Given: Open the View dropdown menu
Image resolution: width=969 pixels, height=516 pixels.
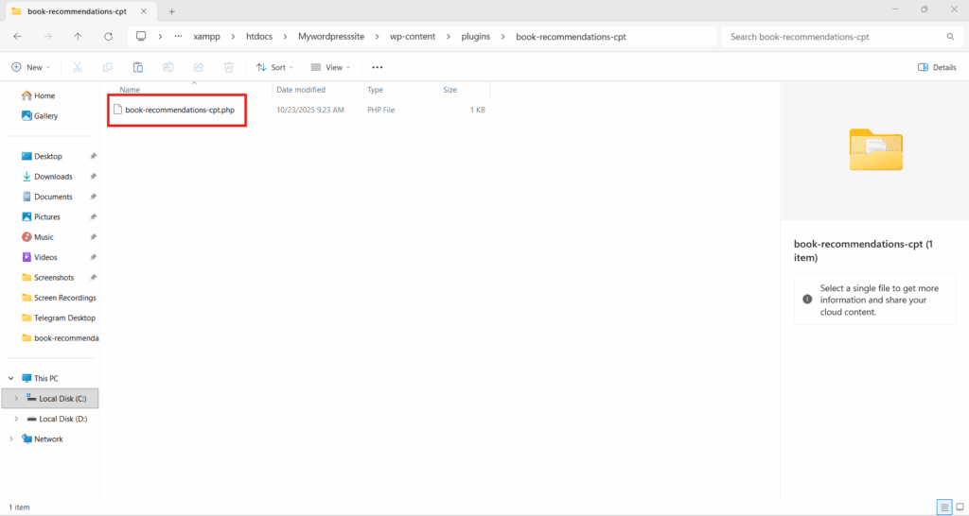Looking at the screenshot, I should pyautogui.click(x=330, y=67).
